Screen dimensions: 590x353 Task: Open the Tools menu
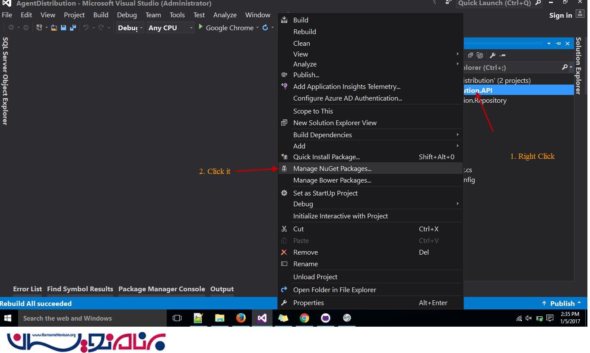[177, 15]
